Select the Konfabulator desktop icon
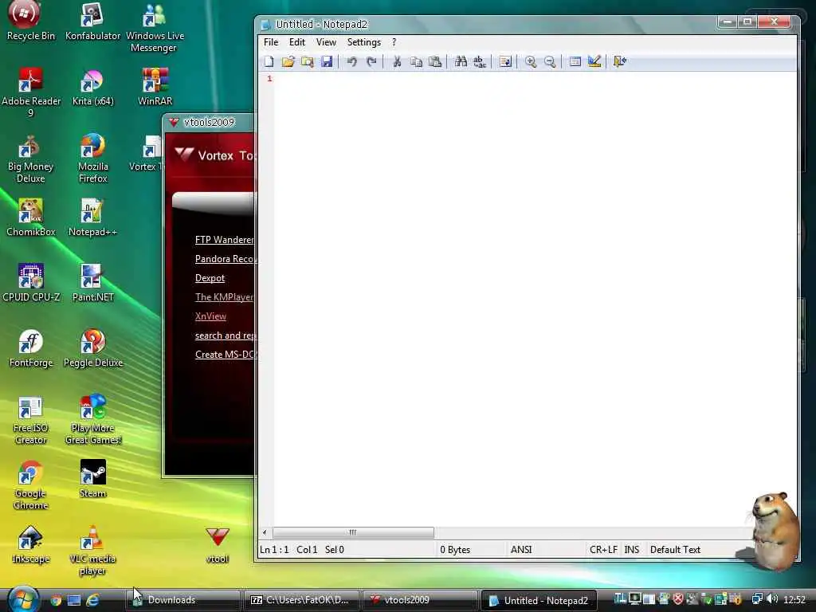This screenshot has width=816, height=612. point(92,21)
